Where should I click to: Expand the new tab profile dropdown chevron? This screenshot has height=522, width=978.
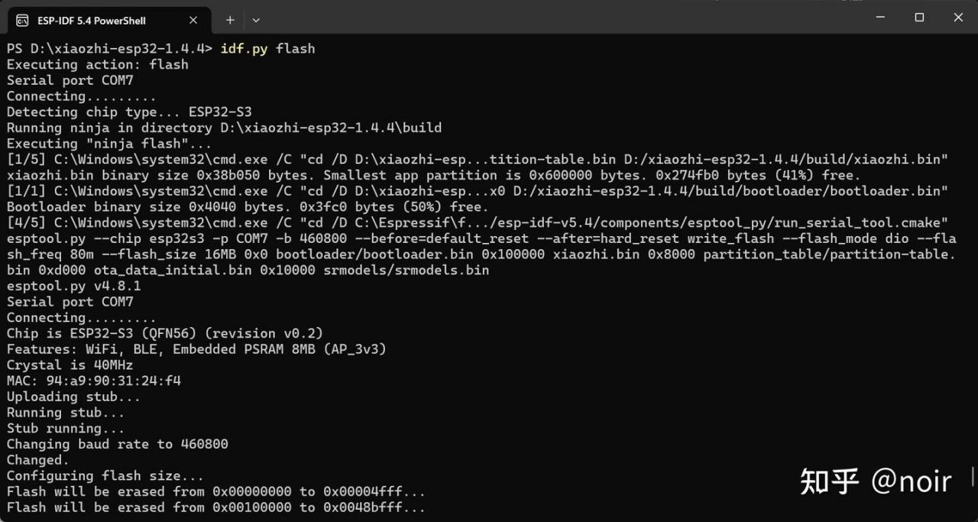click(256, 20)
